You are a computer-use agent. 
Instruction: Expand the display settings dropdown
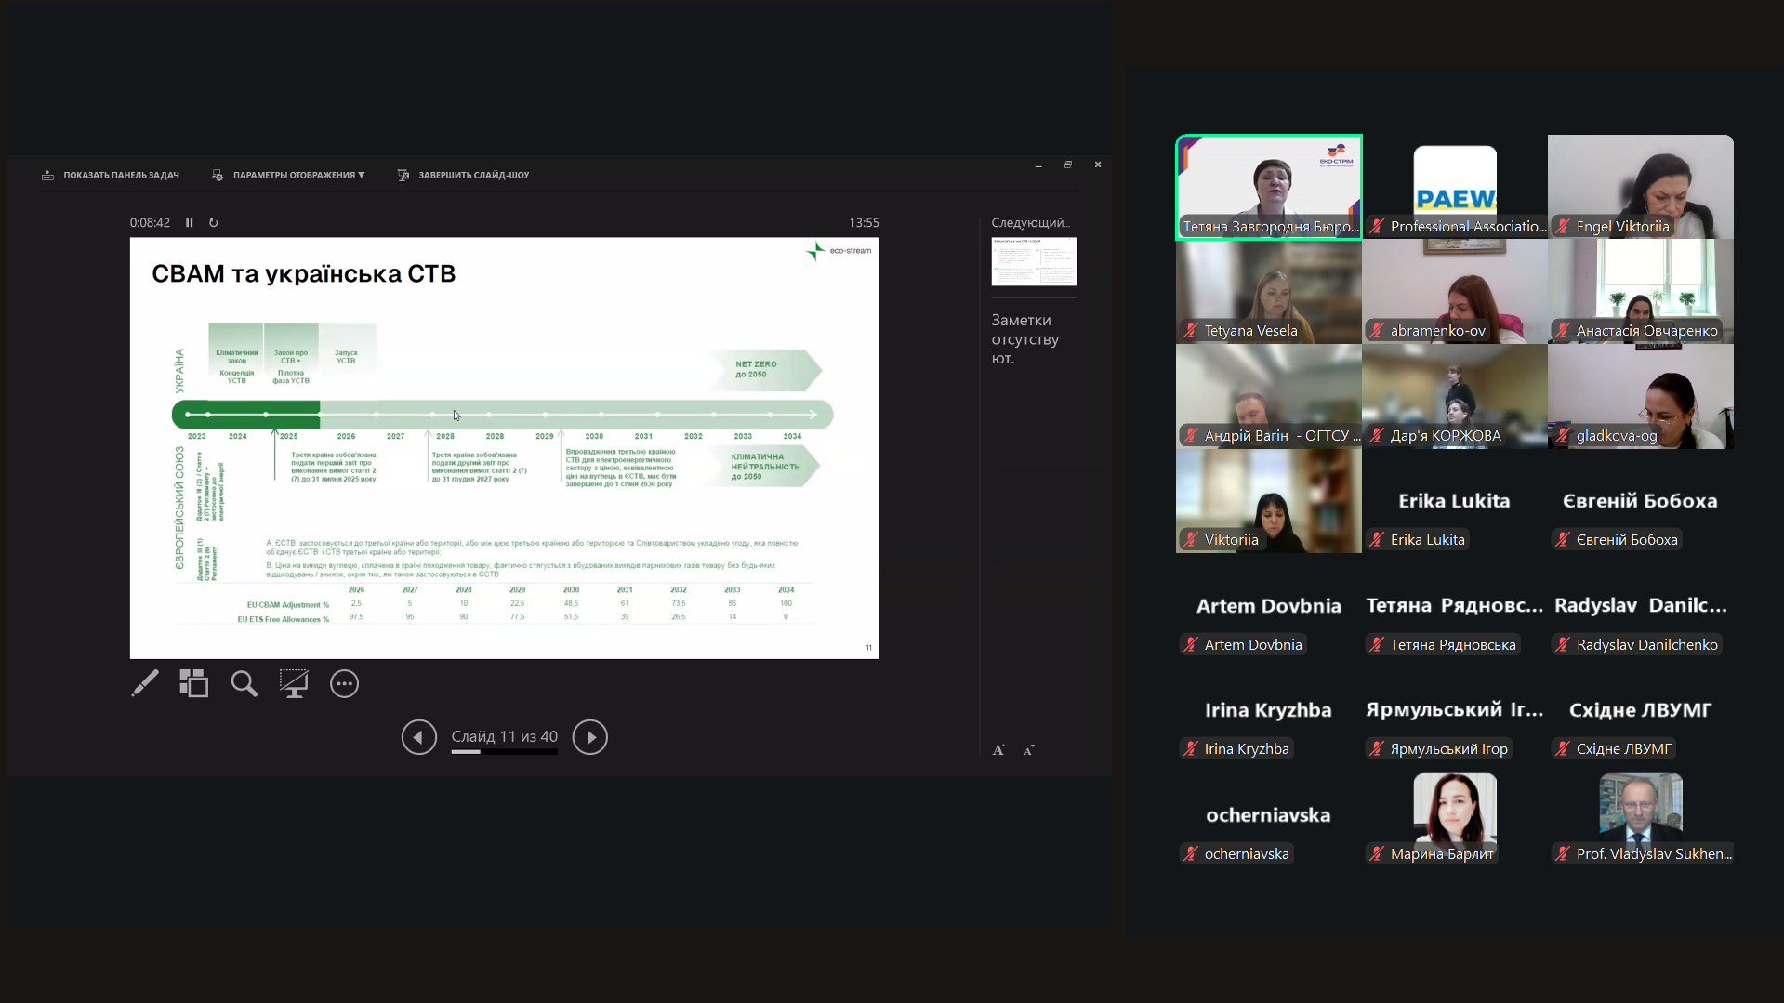(289, 175)
